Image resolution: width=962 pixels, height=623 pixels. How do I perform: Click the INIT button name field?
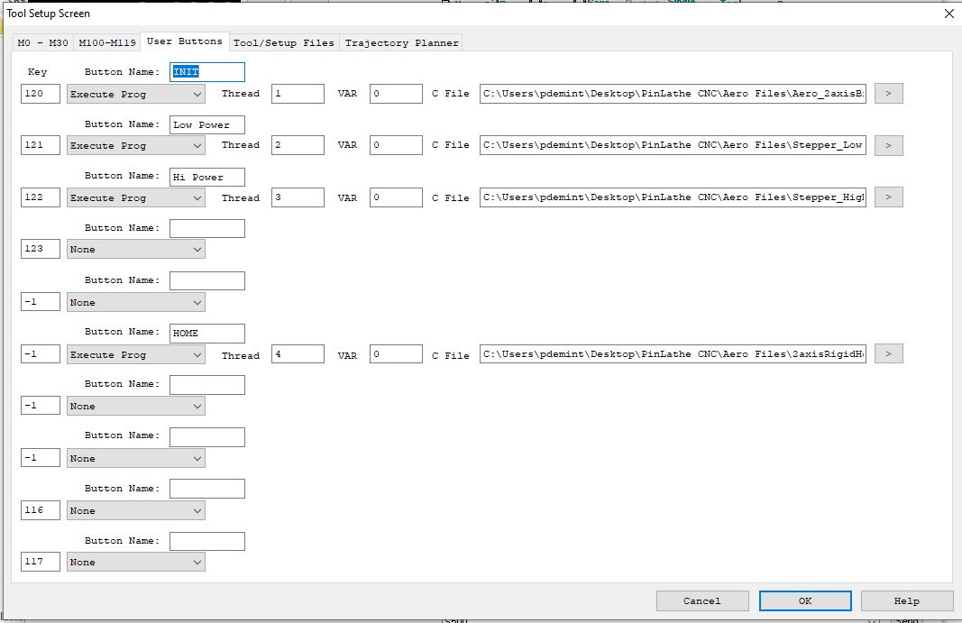click(x=206, y=72)
